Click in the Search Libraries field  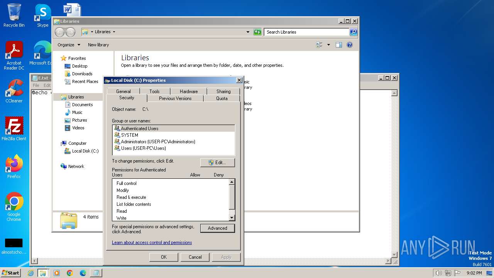(x=307, y=32)
